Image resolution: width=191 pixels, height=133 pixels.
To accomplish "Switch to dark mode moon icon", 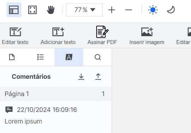I will tap(171, 10).
